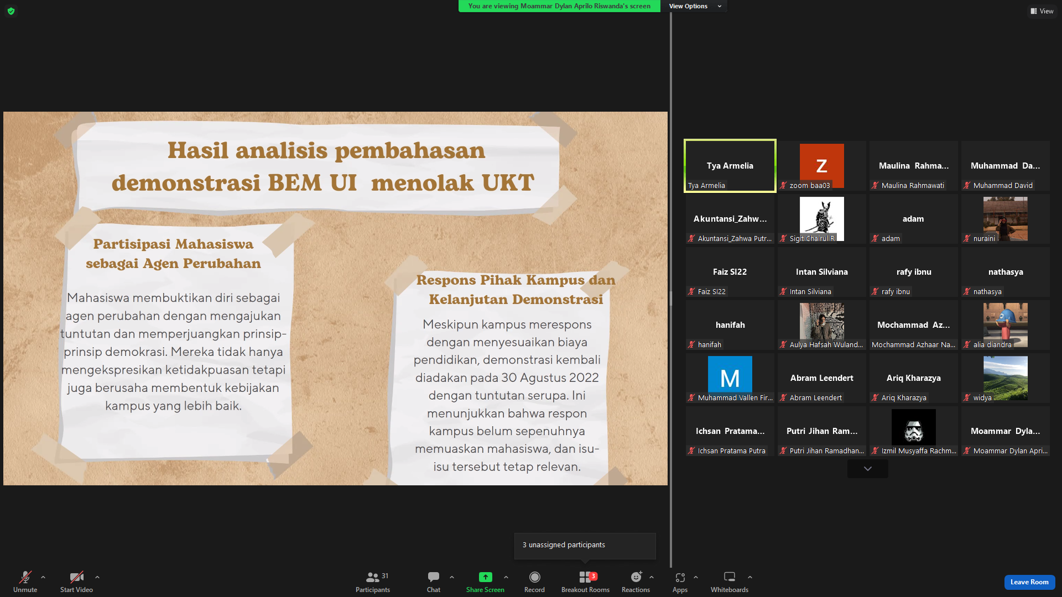Click the muted mic icon beside rafy ibnu
This screenshot has height=597, width=1062.
(875, 292)
